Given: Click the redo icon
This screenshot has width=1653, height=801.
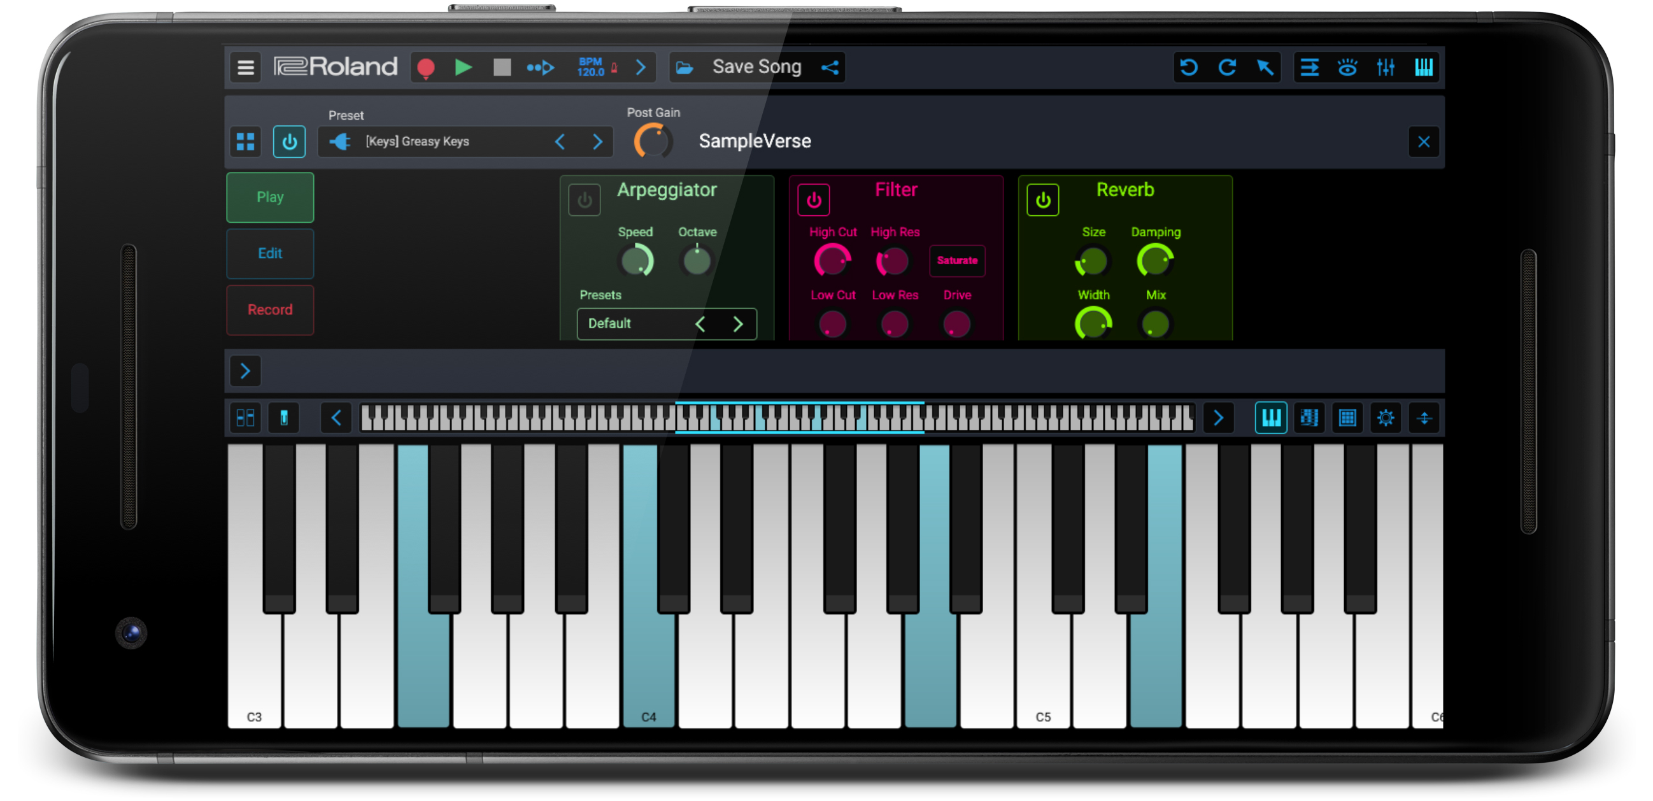Looking at the screenshot, I should [x=1228, y=67].
